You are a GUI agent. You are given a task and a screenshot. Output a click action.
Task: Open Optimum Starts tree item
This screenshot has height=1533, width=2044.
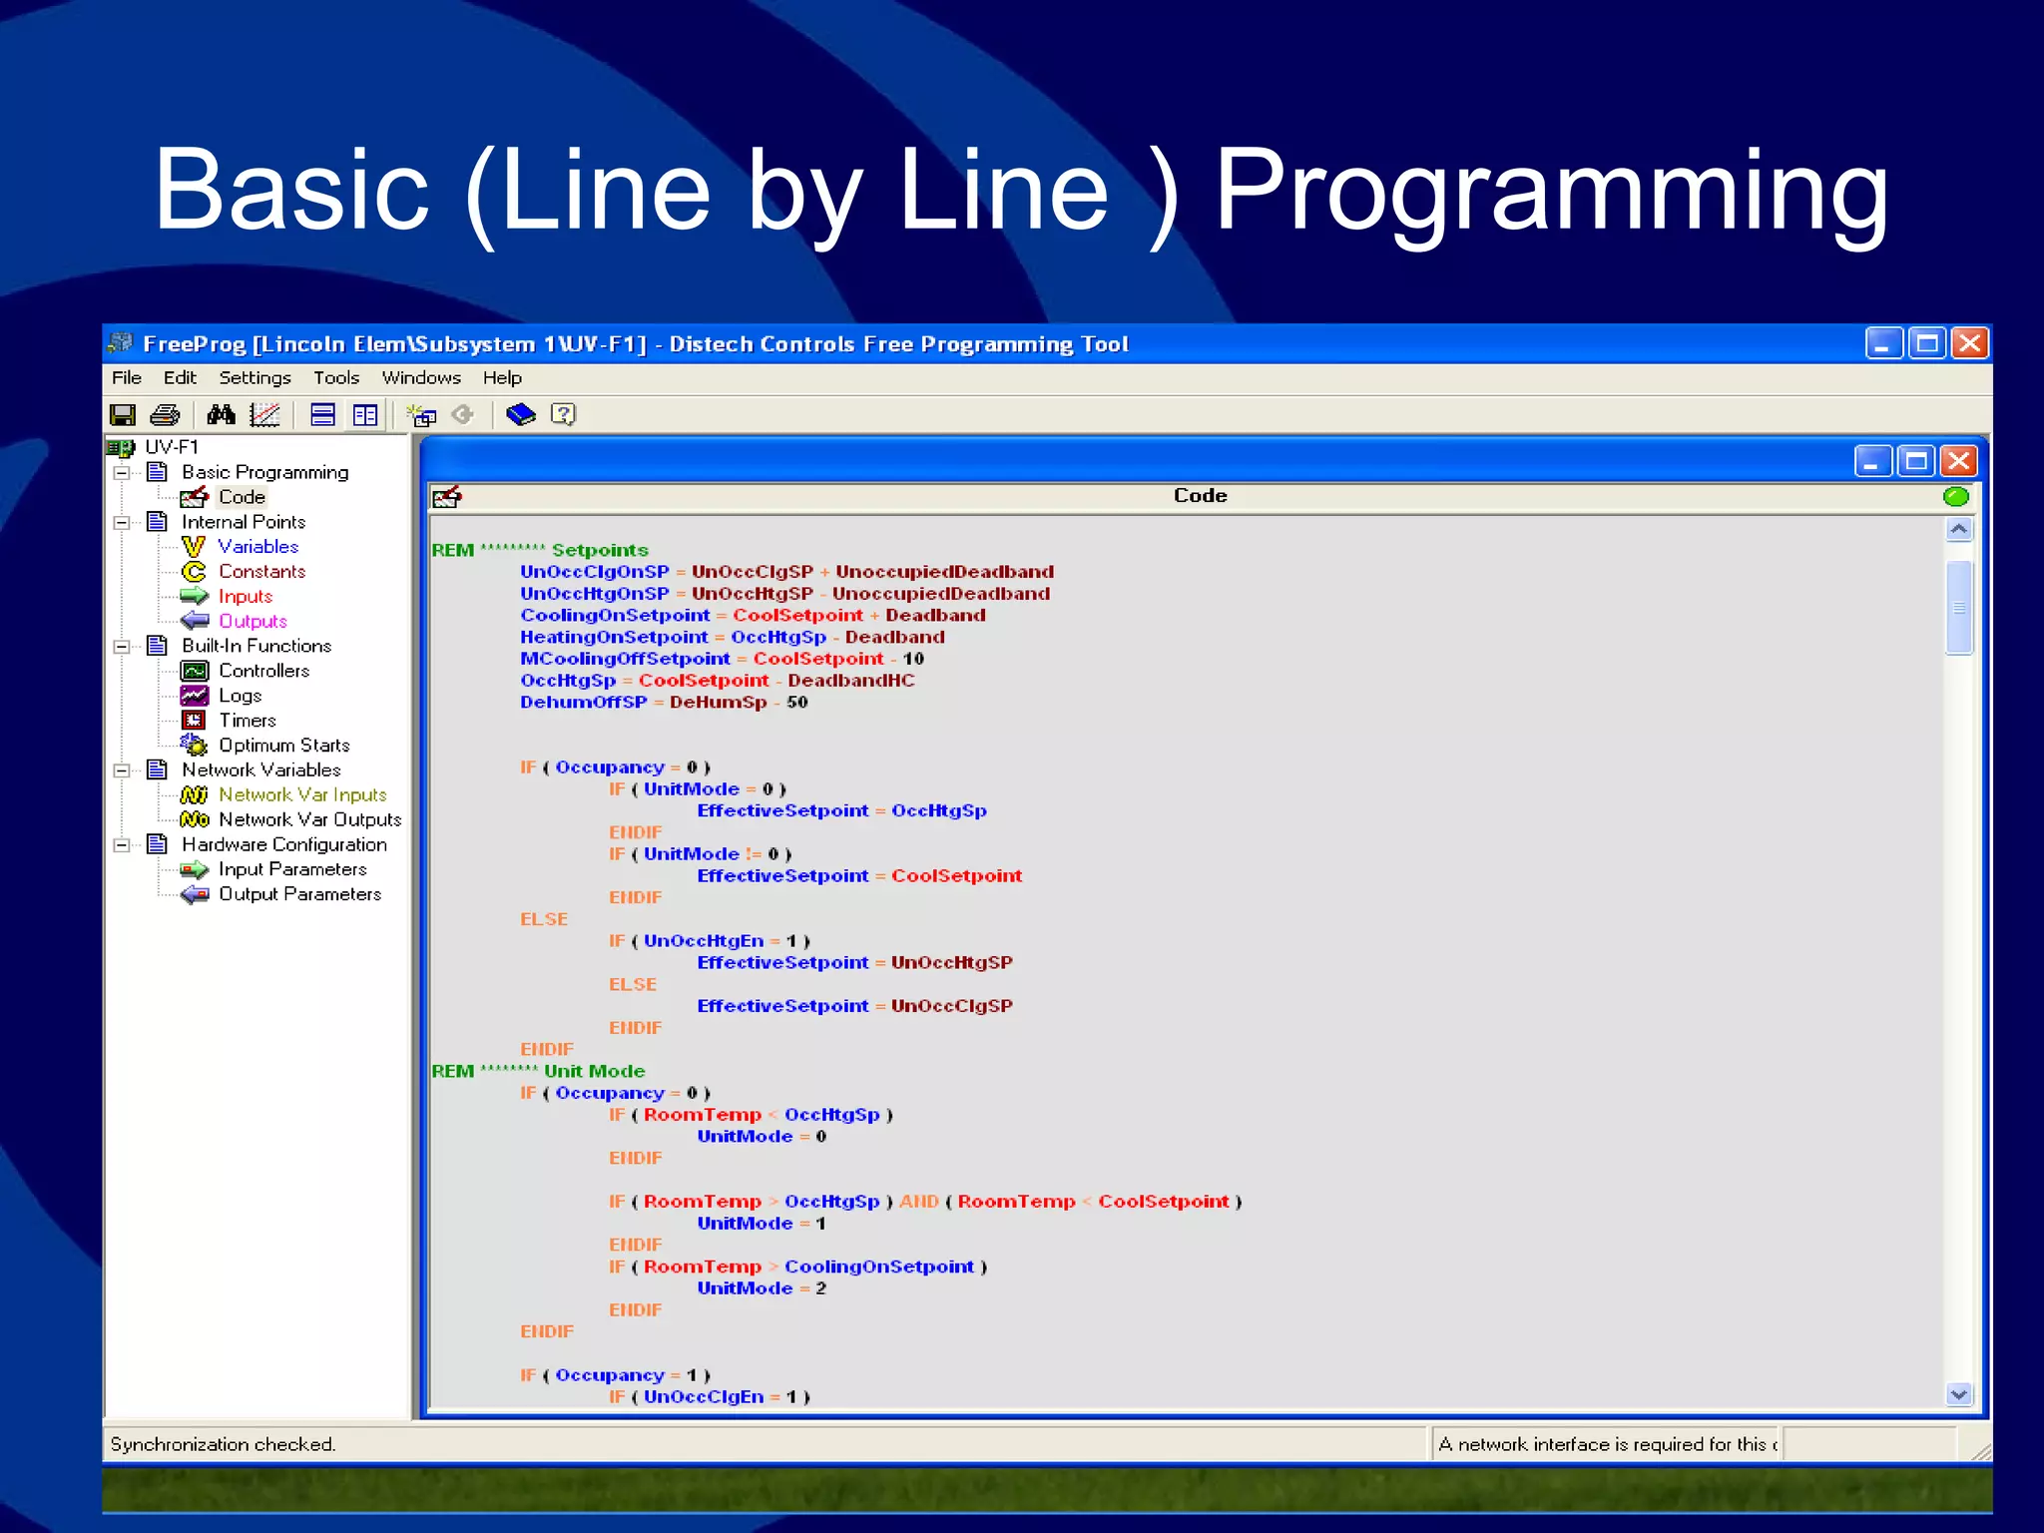pyautogui.click(x=283, y=746)
